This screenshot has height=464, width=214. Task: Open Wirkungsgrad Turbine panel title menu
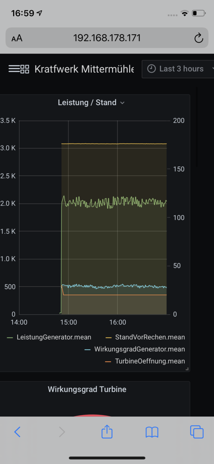tap(87, 389)
